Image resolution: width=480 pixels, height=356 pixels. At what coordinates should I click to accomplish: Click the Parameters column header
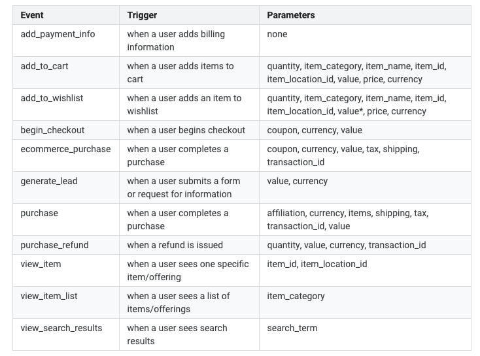290,15
